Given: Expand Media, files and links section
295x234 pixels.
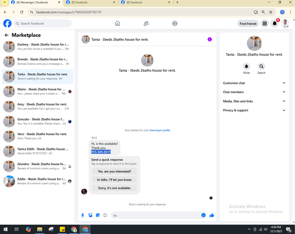Looking at the screenshot, I should pos(254,101).
